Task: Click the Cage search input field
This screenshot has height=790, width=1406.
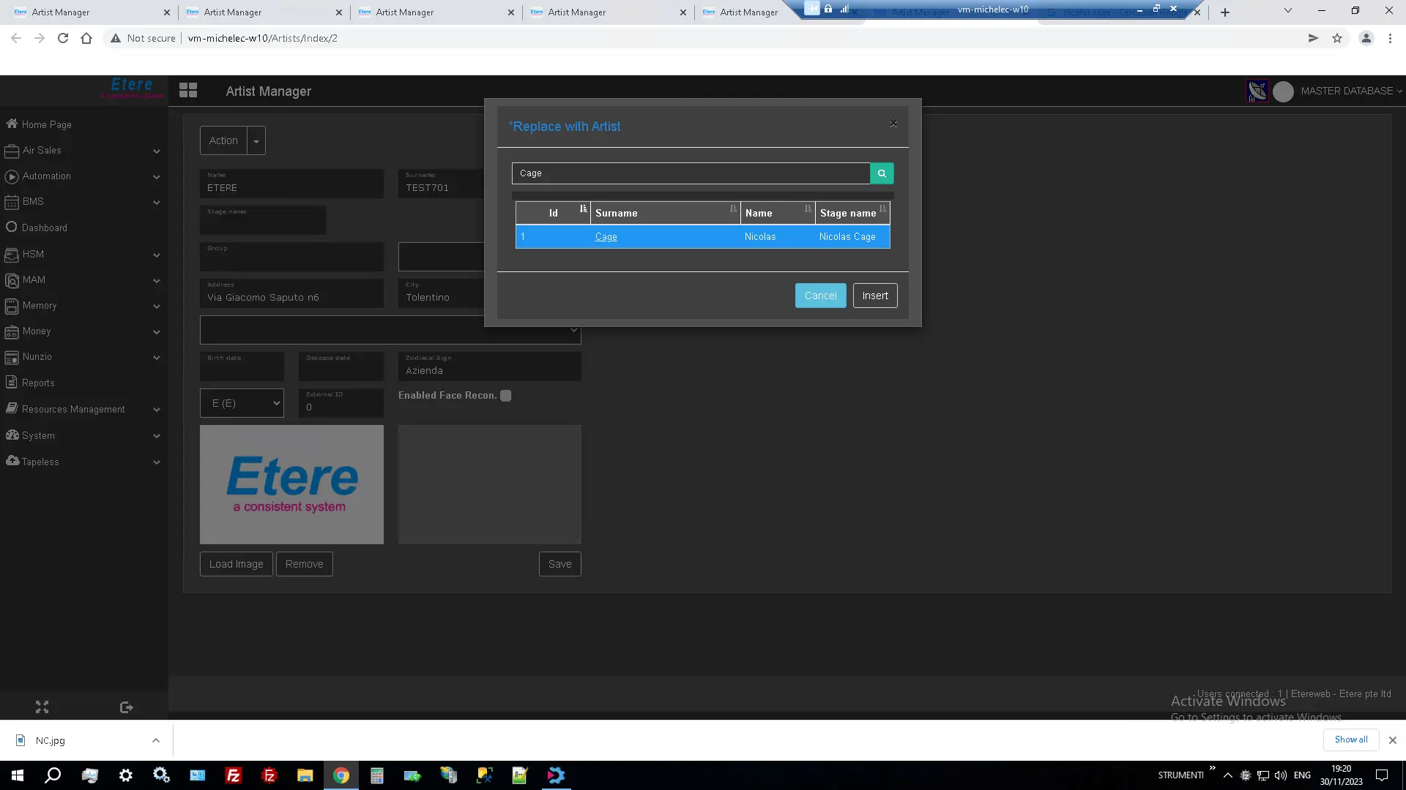Action: click(691, 173)
